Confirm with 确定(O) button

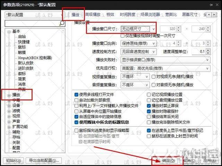click(x=168, y=160)
